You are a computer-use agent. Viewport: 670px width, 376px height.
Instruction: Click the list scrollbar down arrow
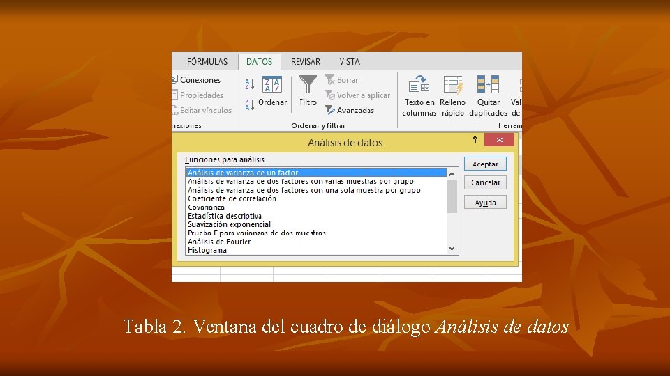point(452,249)
